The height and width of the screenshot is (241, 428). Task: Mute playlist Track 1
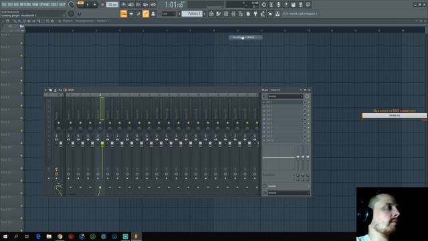[21, 43]
